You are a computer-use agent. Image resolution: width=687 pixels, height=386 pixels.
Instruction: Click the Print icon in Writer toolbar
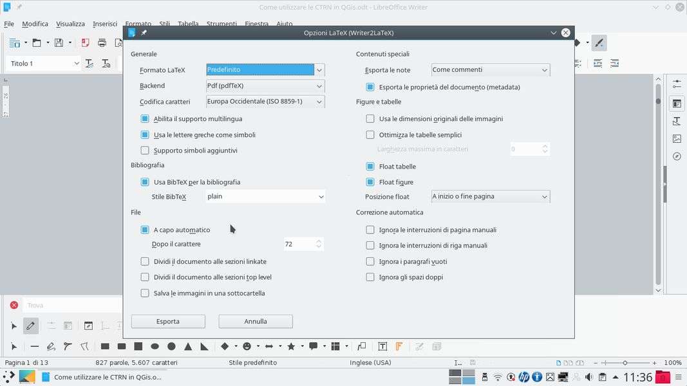click(102, 43)
